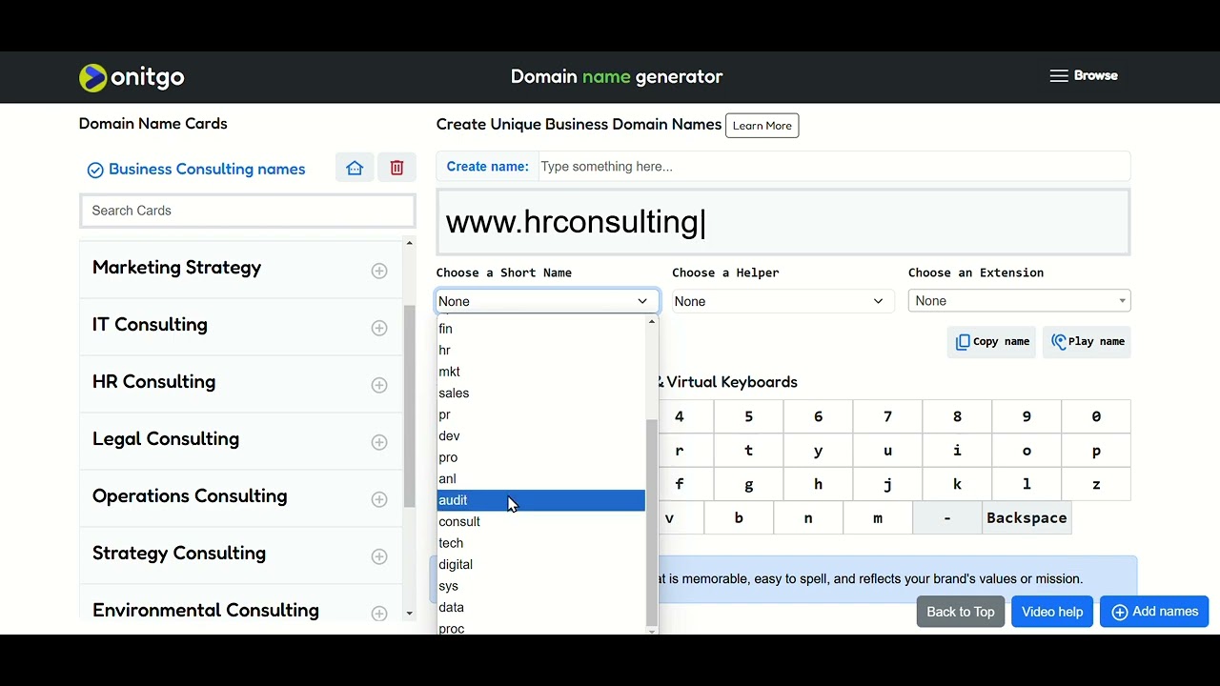Select 'consult' from the short name list
The width and height of the screenshot is (1220, 686).
tap(540, 521)
